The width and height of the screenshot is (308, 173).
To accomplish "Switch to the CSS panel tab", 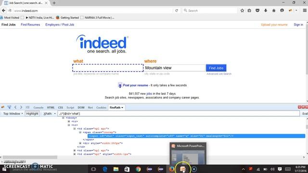I will click(61, 108).
